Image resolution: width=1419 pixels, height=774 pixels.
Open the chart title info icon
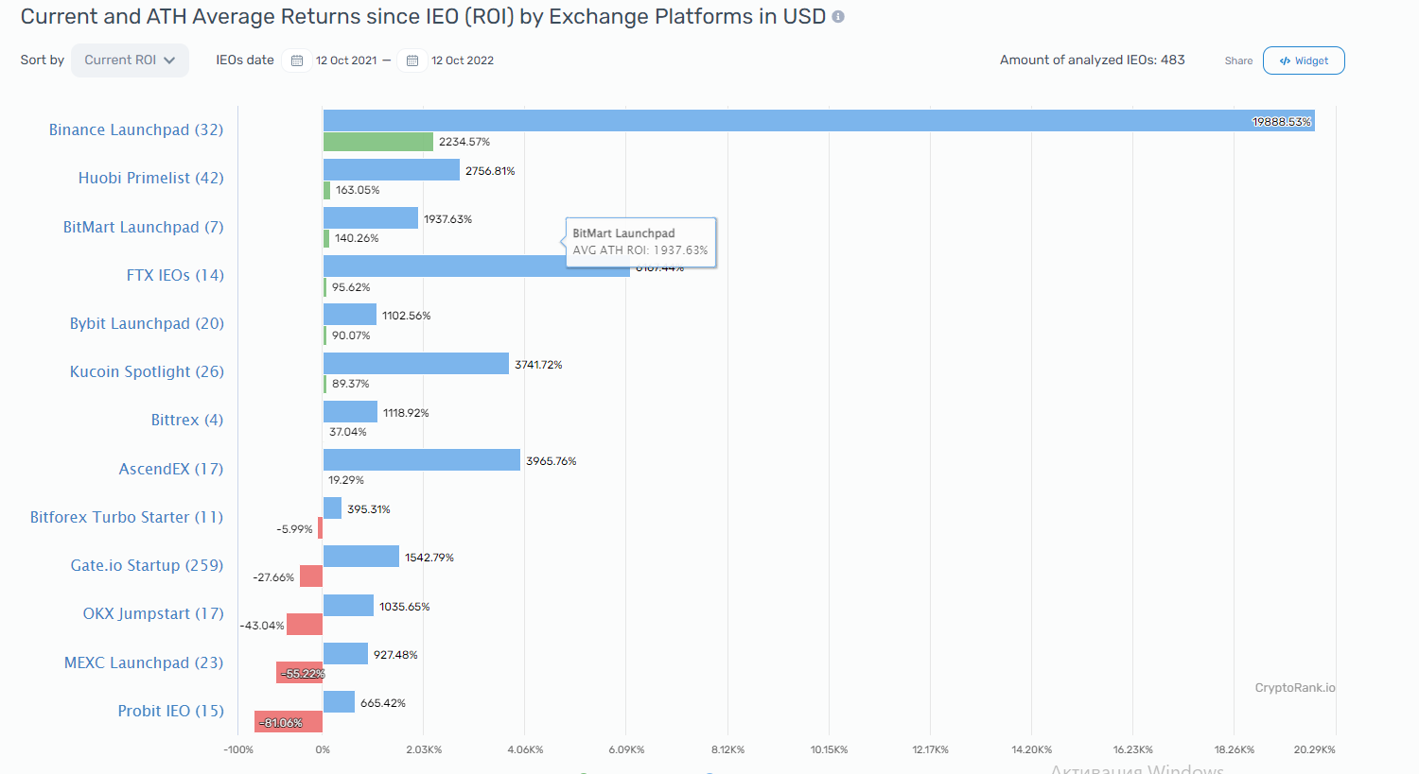[x=838, y=17]
